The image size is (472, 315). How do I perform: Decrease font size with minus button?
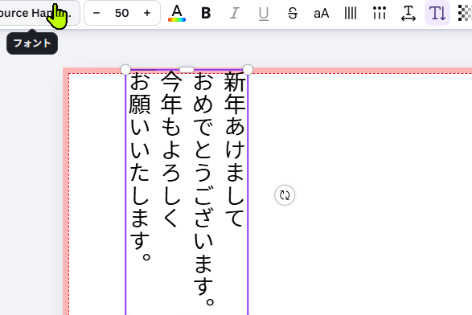click(x=96, y=13)
